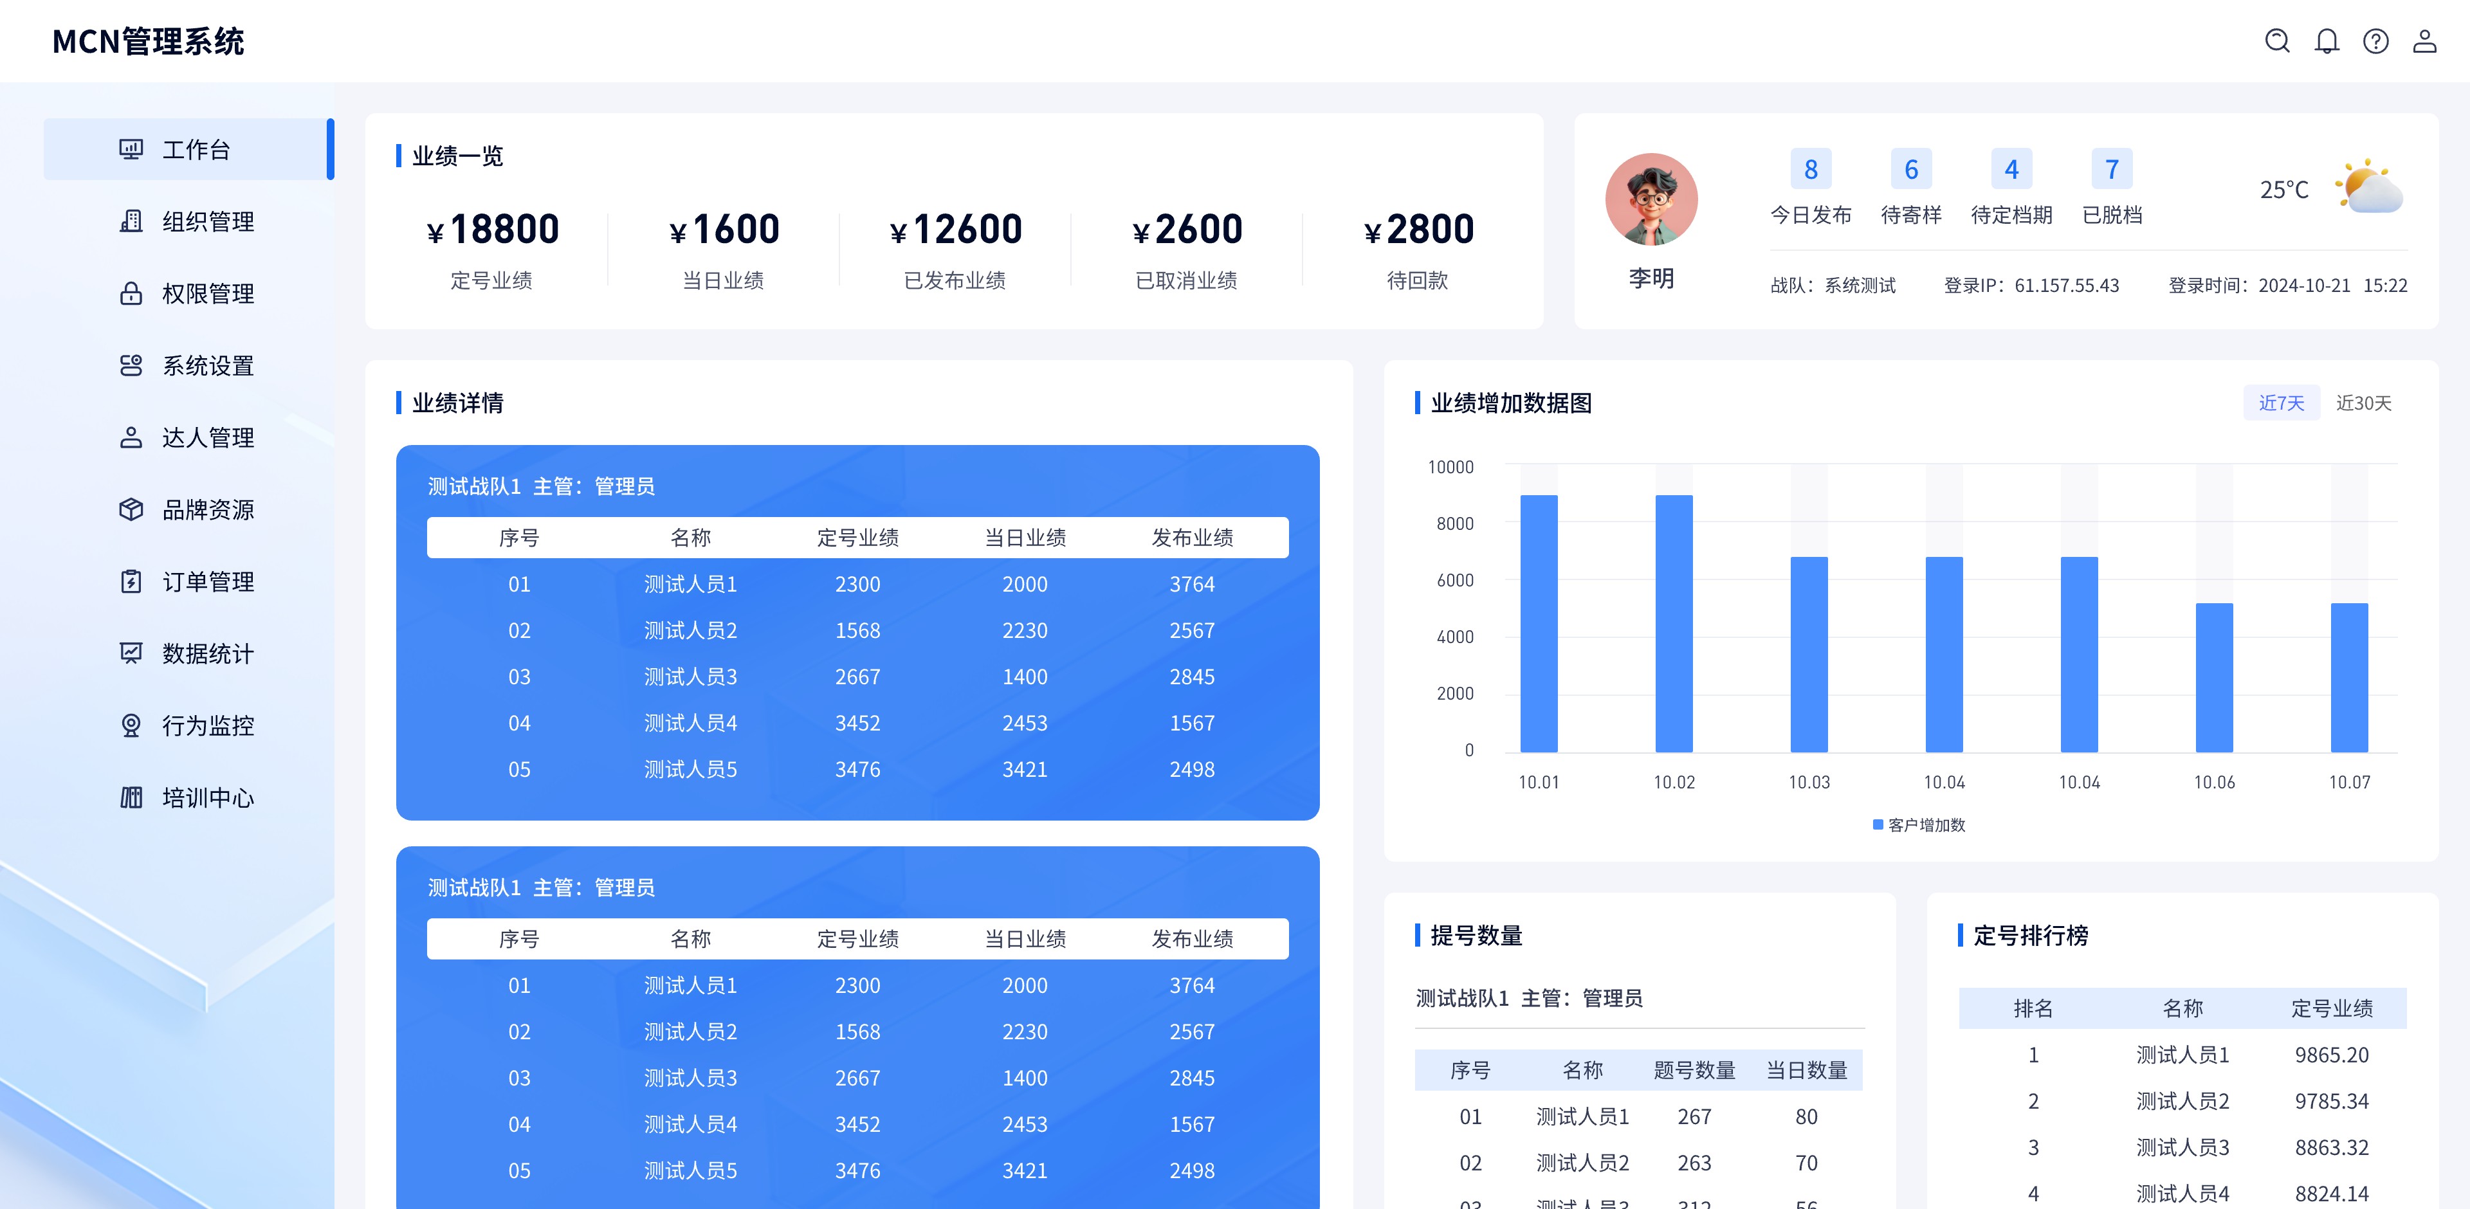Click the search magnifier icon in header
Viewport: 2470px width, 1209px height.
click(2277, 41)
